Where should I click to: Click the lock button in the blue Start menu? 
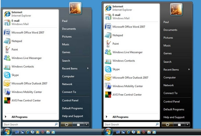point(78,124)
